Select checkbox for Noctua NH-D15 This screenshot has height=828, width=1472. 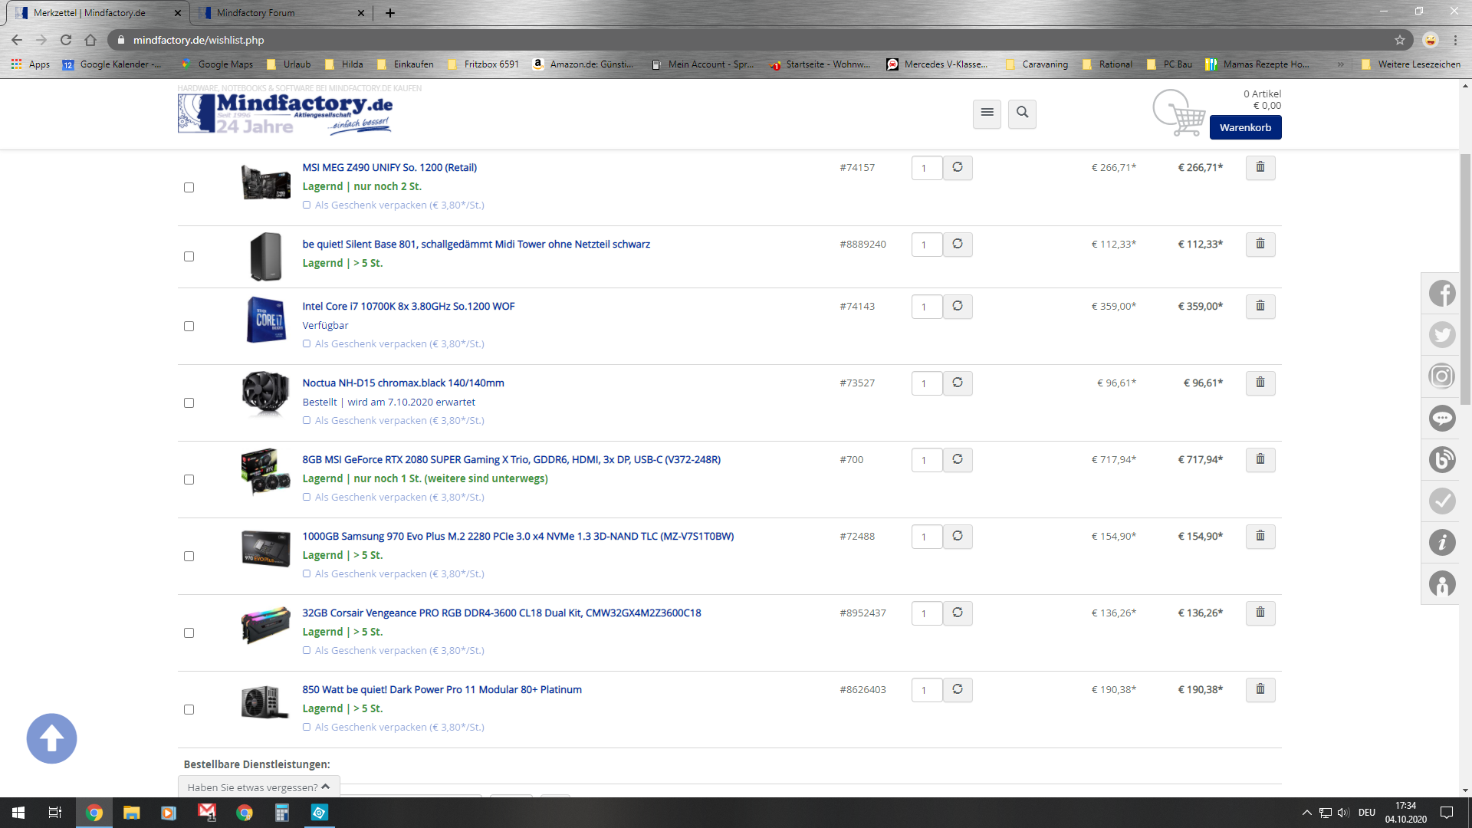[189, 403]
